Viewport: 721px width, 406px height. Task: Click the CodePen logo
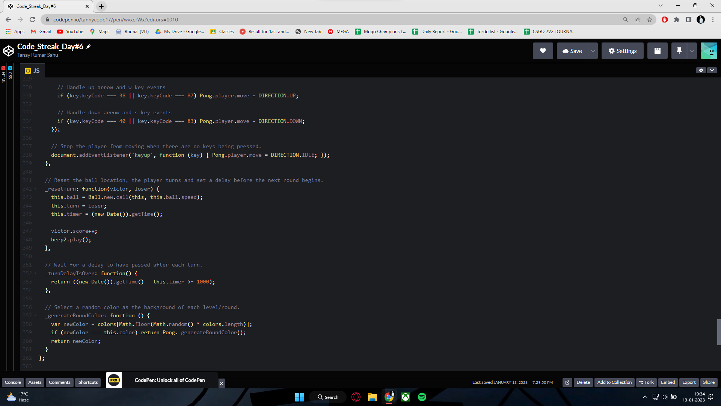click(8, 50)
